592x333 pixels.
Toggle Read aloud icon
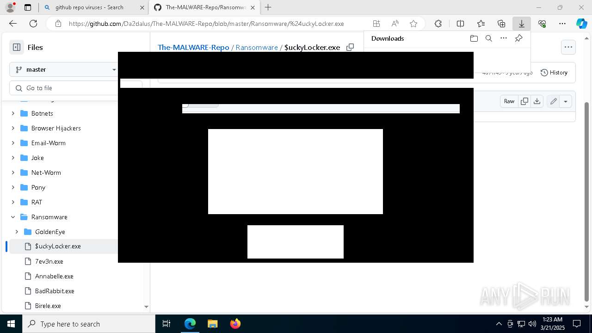395,24
